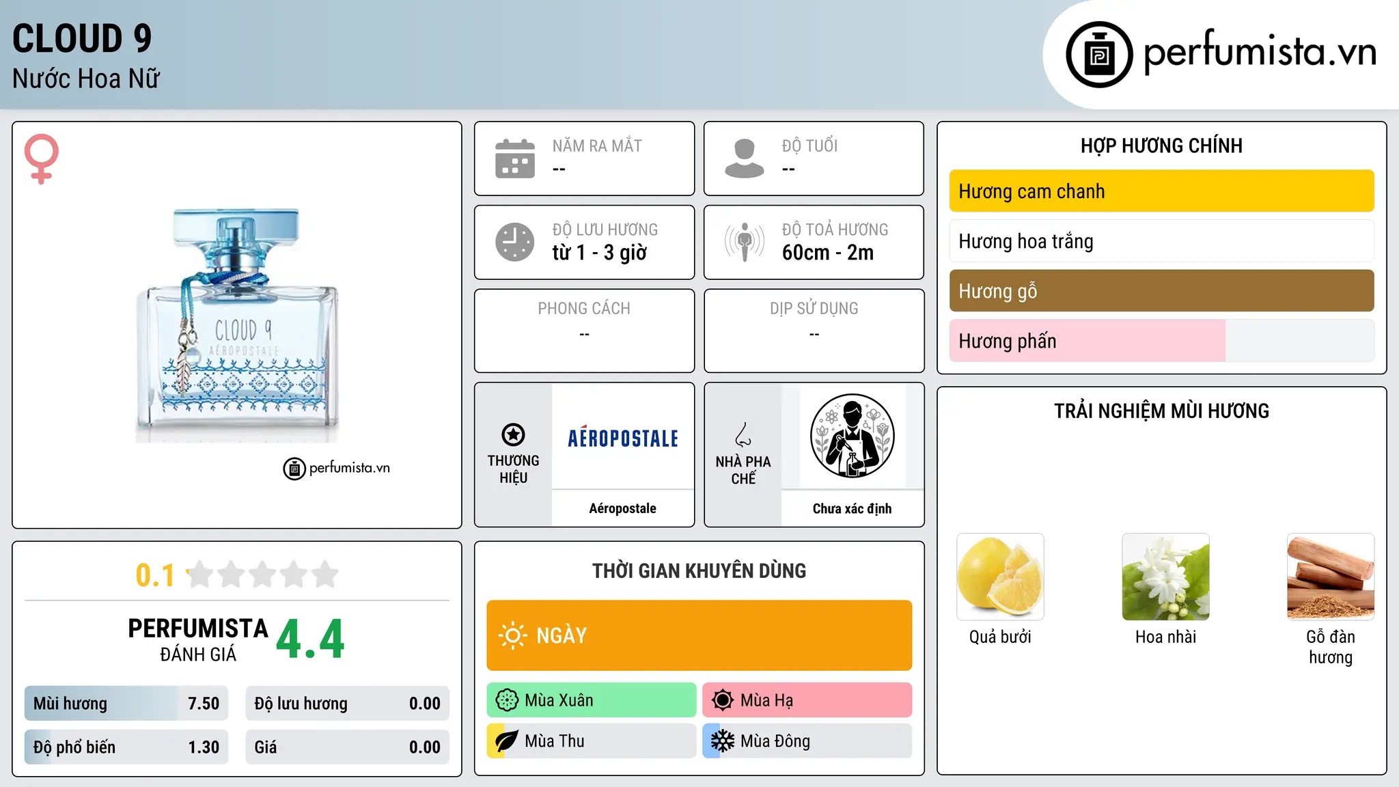Select the Hoa nhài jasmine thumbnail
This screenshot has width=1399, height=787.
[x=1165, y=577]
